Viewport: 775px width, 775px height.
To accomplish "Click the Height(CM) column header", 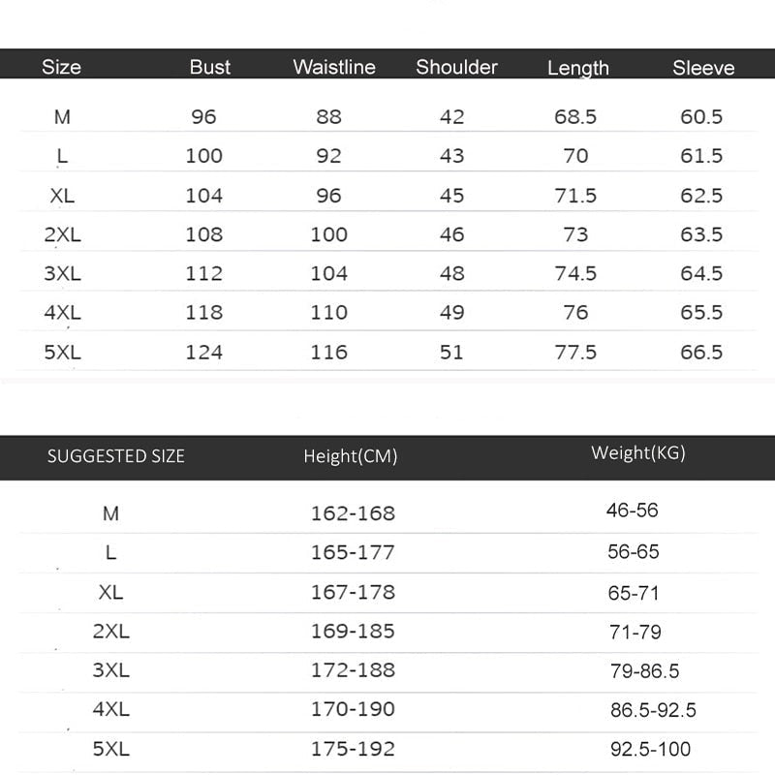I will click(350, 456).
